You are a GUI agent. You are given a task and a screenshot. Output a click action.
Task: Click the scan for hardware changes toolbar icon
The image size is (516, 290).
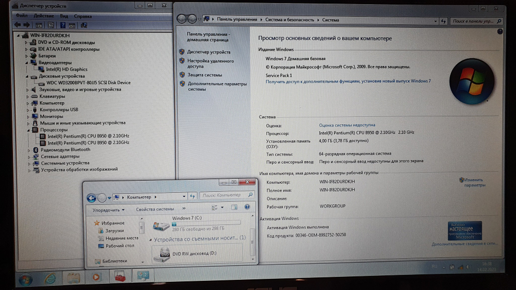[84, 25]
